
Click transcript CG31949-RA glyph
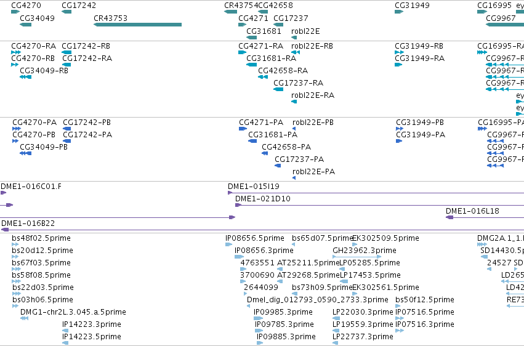[x=398, y=65]
